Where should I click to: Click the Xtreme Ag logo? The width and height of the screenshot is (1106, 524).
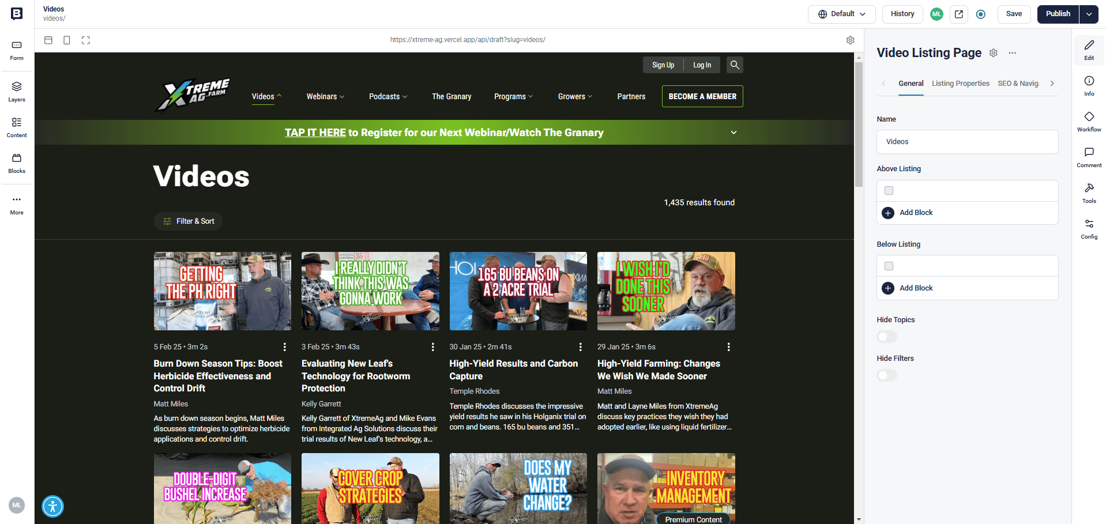193,95
